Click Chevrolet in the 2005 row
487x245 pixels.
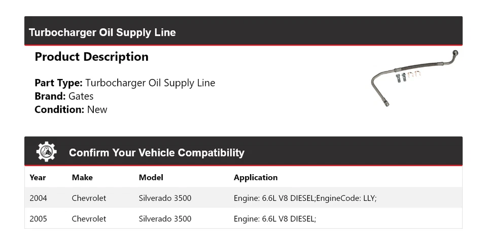(x=89, y=219)
